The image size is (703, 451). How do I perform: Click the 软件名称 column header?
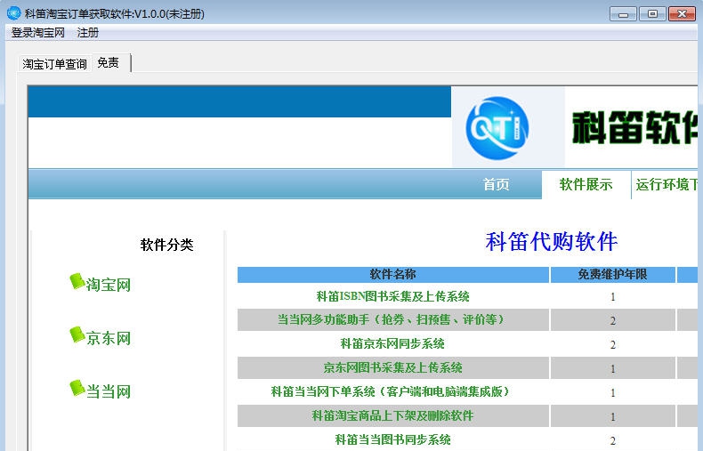tap(393, 274)
